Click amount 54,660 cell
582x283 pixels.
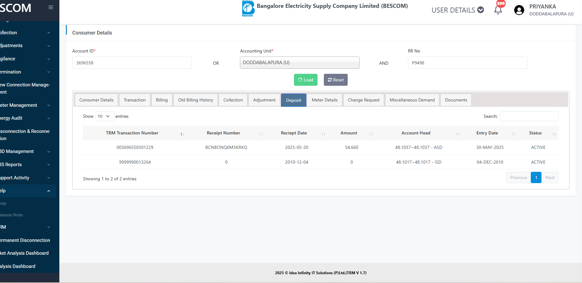click(x=351, y=147)
